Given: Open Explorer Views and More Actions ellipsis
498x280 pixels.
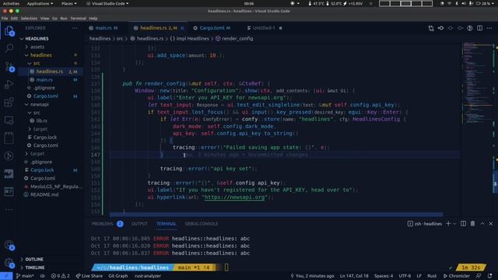Looking at the screenshot, I should [75, 28].
